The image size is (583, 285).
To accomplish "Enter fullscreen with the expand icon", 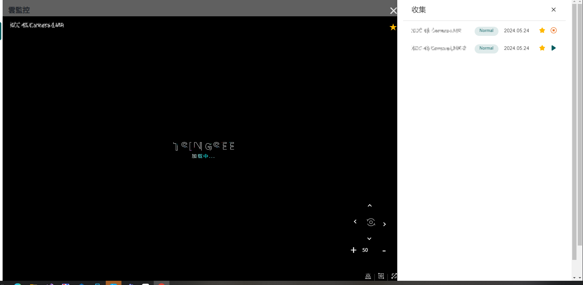I will tap(394, 276).
